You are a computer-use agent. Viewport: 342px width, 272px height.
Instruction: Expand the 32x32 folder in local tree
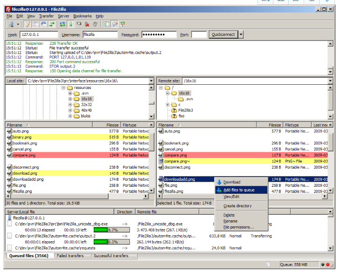click(x=70, y=104)
